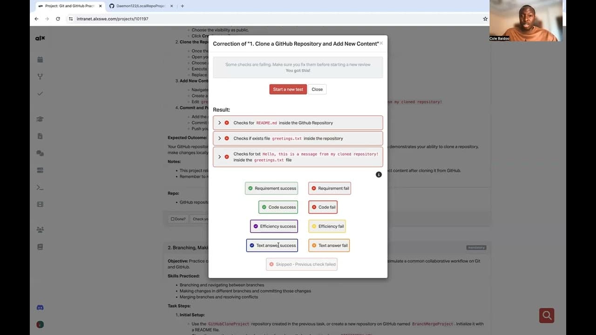Close the Project: Git and GitHub tab

point(100,6)
